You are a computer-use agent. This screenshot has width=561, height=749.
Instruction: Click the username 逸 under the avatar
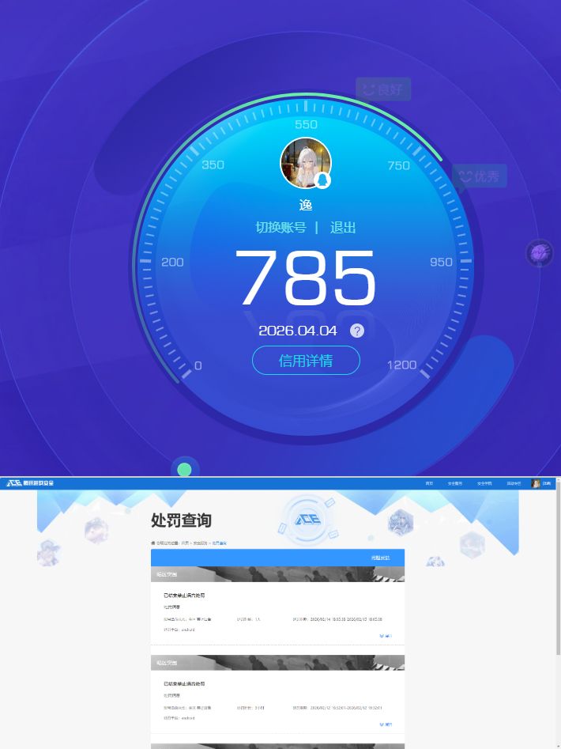(x=306, y=206)
